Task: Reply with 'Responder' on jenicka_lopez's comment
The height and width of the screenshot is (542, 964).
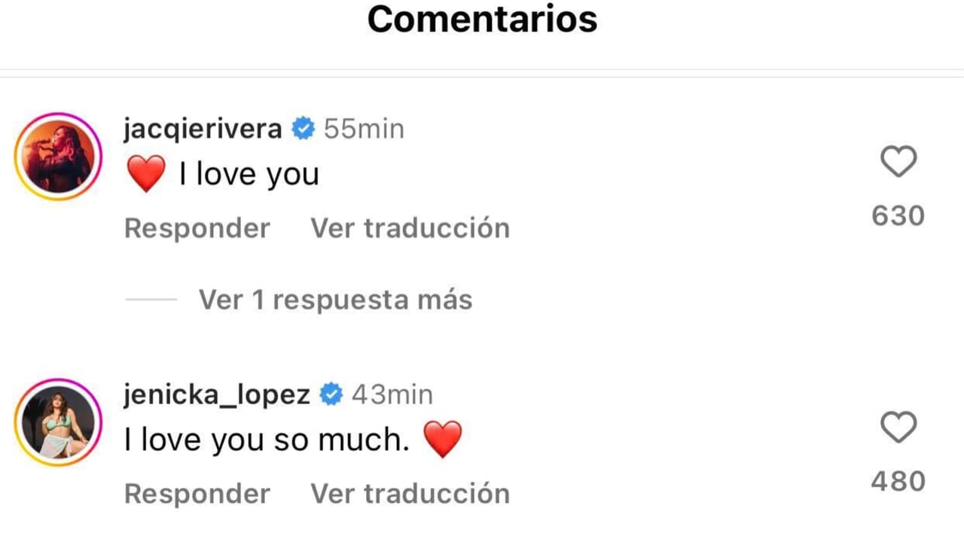Action: [x=197, y=493]
